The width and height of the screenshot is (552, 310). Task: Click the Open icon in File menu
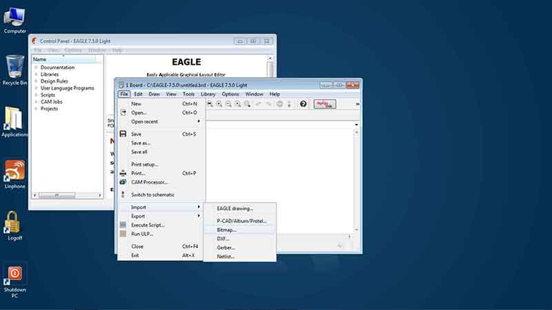click(124, 112)
